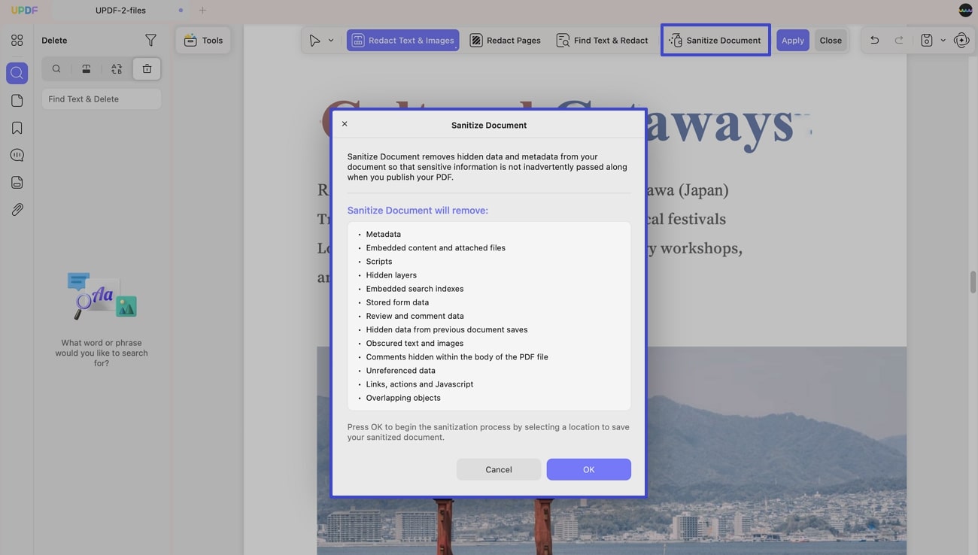Open the page panel in the left sidebar
The width and height of the screenshot is (978, 555).
point(17,101)
